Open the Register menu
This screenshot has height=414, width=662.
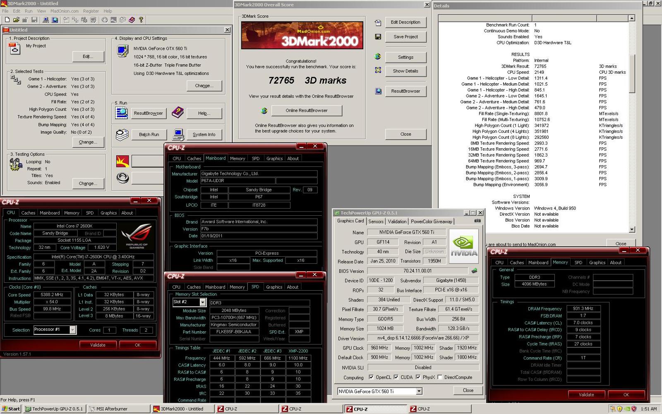pyautogui.click(x=91, y=11)
